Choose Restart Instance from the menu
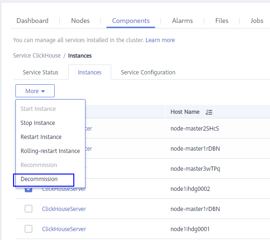 (x=41, y=137)
